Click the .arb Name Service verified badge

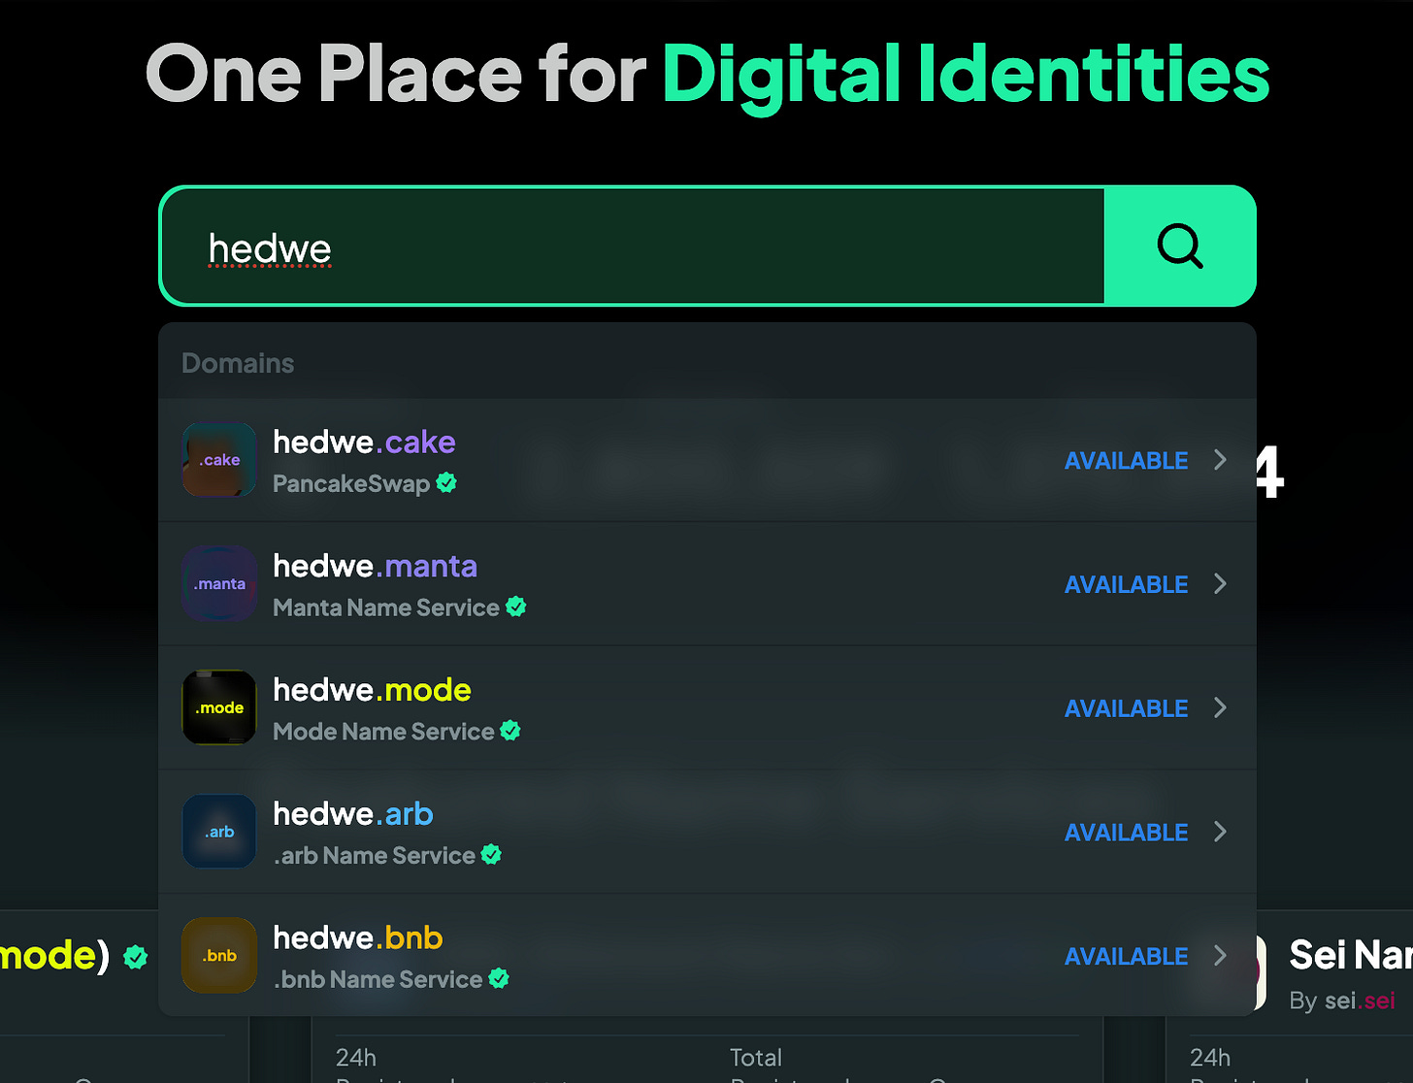click(492, 854)
